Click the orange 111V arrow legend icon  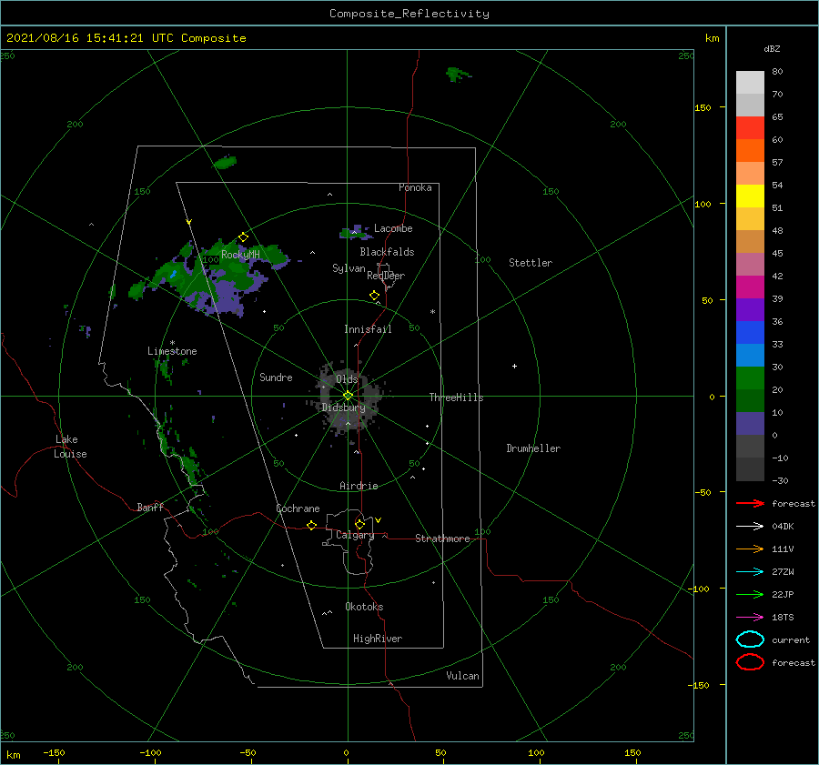point(750,549)
